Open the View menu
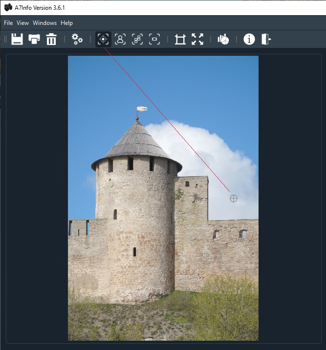Image resolution: width=326 pixels, height=350 pixels. [23, 23]
